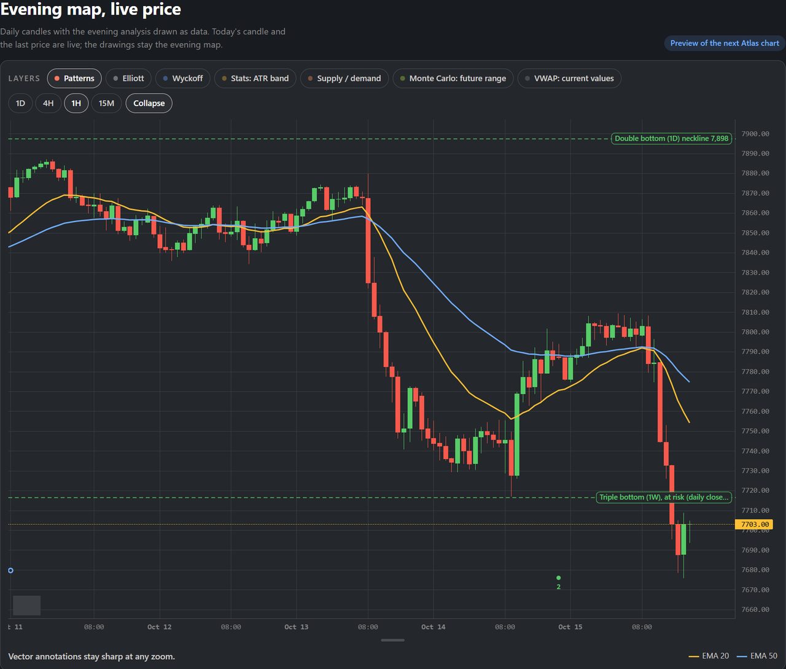This screenshot has height=669, width=786.
Task: Select the 1H timeframe
Action: click(76, 103)
